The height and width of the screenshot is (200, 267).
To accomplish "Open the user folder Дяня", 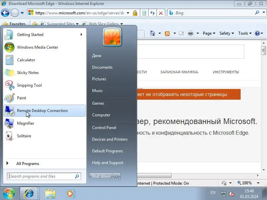I will pos(96,56).
